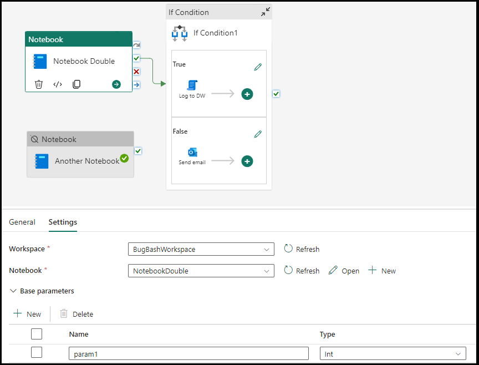Open the code view of Notebook Double

[58, 84]
